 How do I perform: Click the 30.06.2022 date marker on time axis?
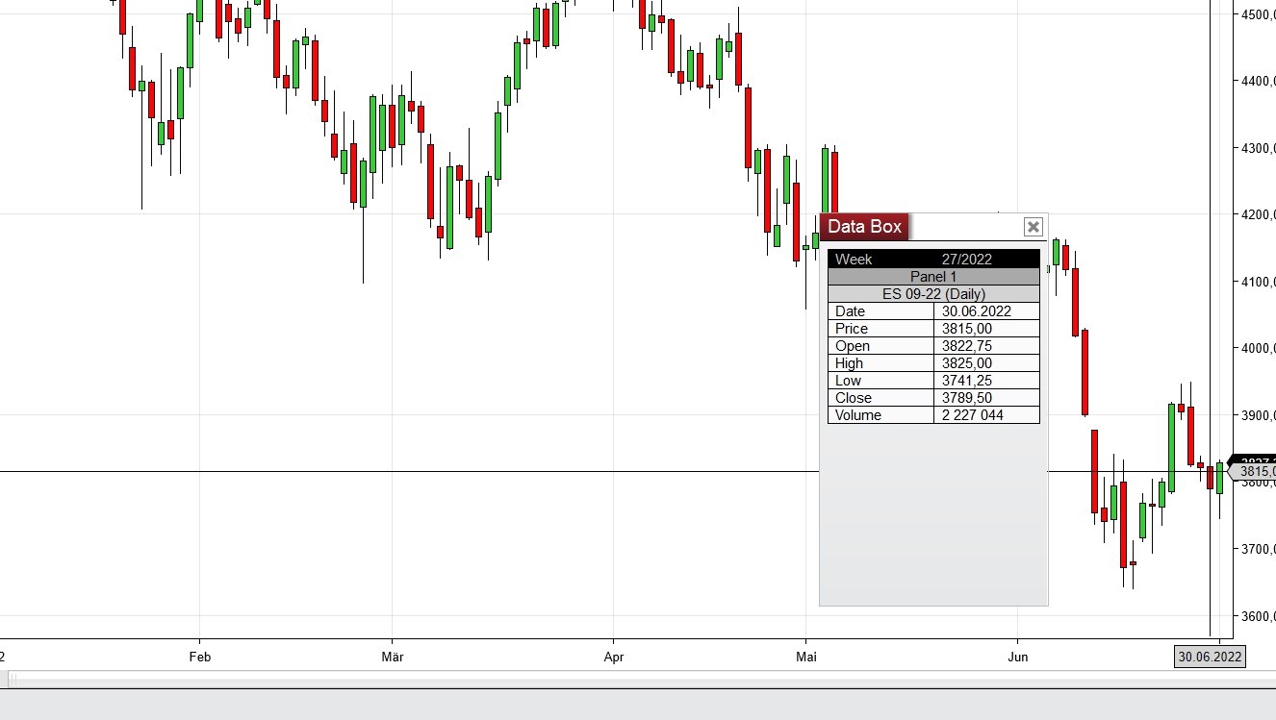tap(1210, 658)
